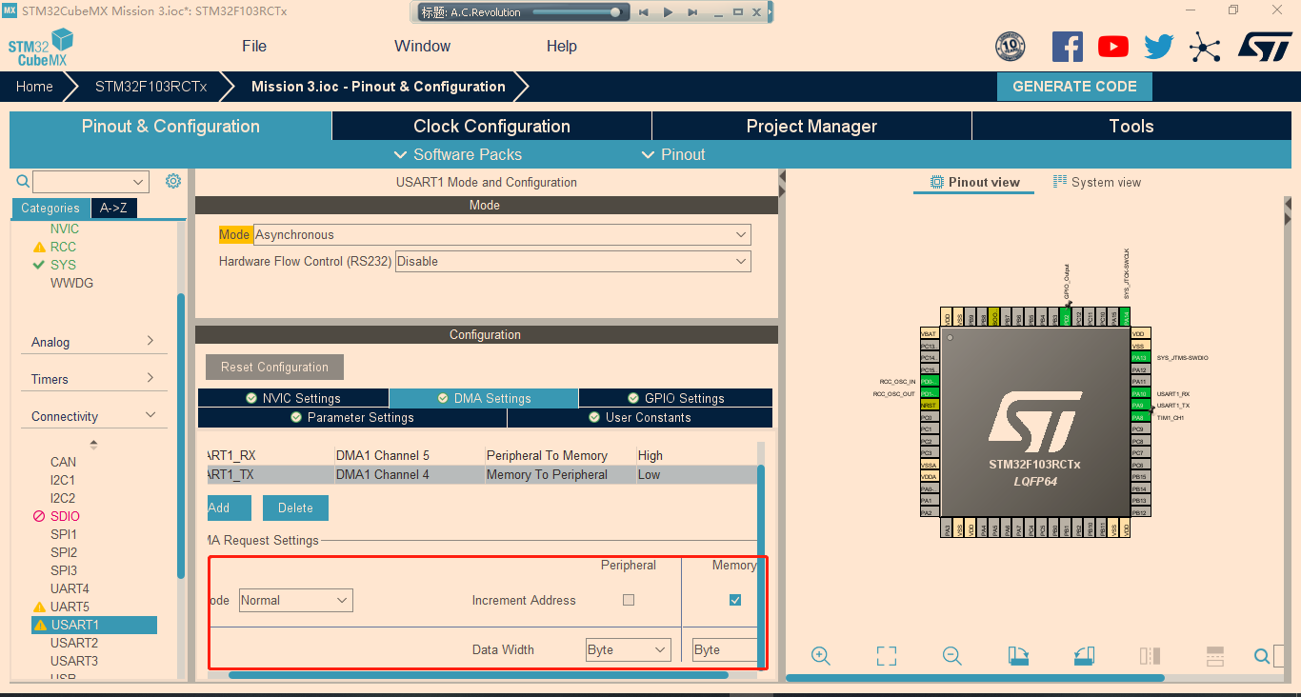Fit the chip view to screen

tap(887, 655)
